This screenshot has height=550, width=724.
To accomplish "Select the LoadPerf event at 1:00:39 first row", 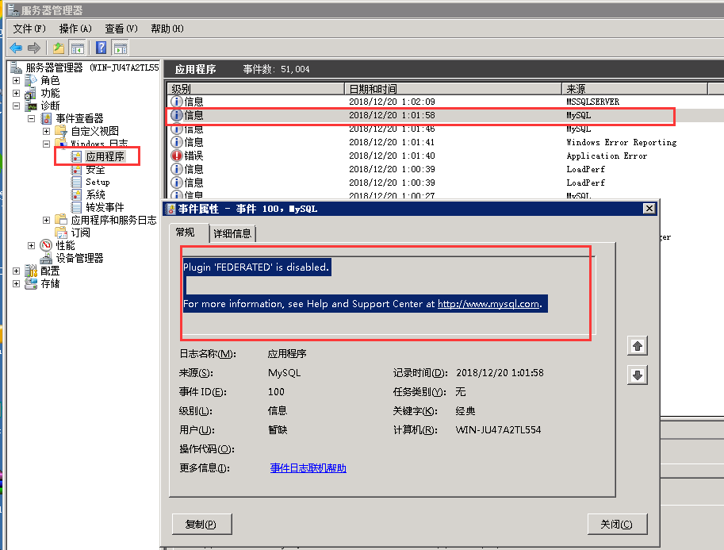I will [x=445, y=169].
